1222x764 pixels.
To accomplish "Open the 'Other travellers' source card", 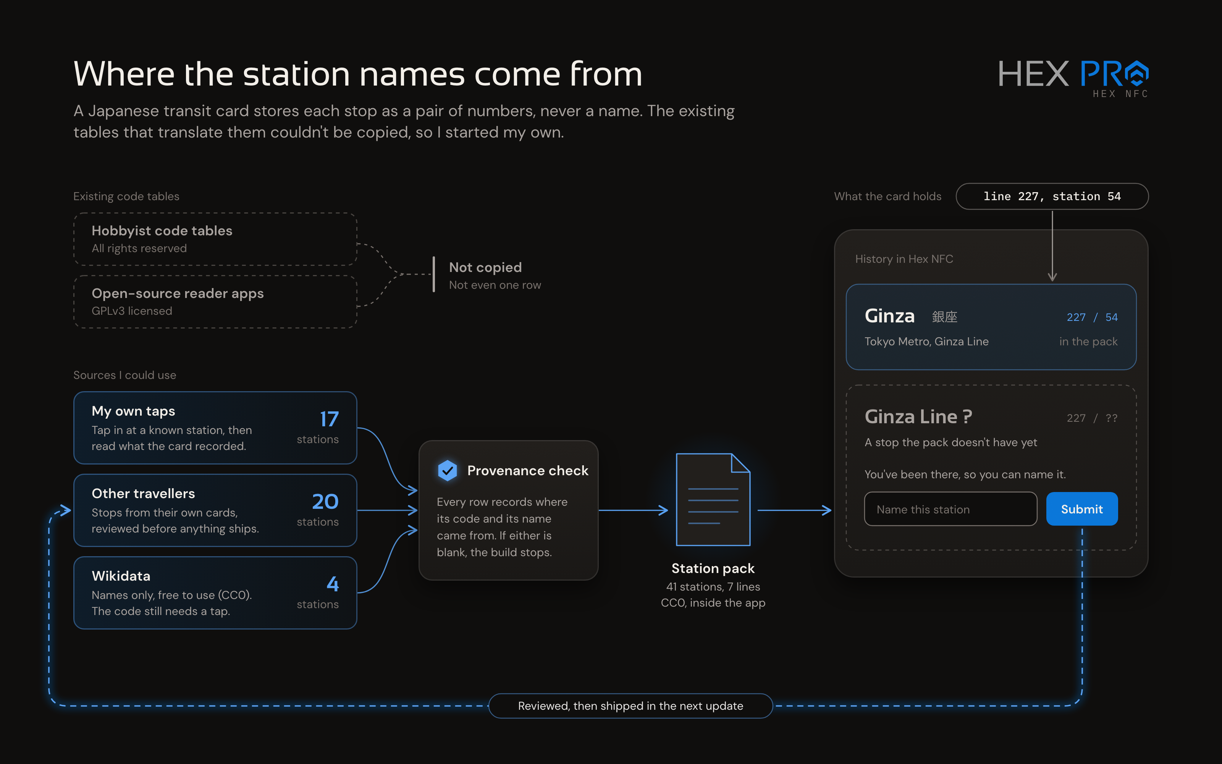I will [x=215, y=510].
